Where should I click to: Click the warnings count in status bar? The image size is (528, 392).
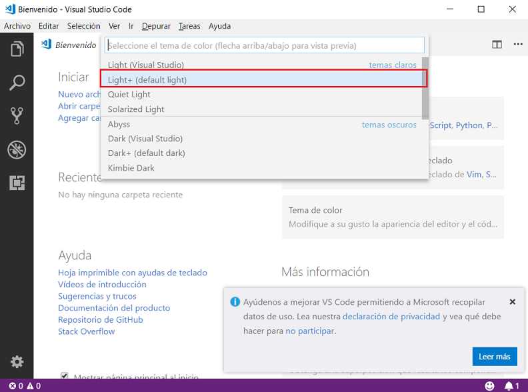(34, 386)
